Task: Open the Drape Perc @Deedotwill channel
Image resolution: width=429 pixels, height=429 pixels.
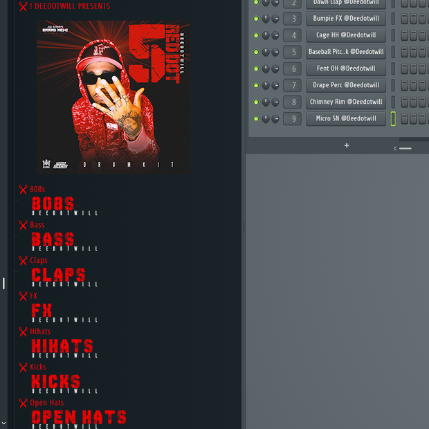Action: pos(346,85)
